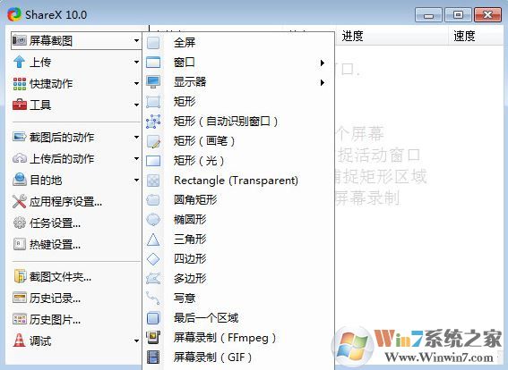The height and width of the screenshot is (370, 508).
Task: Open 截图文件夹... from the sidebar
Action: pos(76,277)
